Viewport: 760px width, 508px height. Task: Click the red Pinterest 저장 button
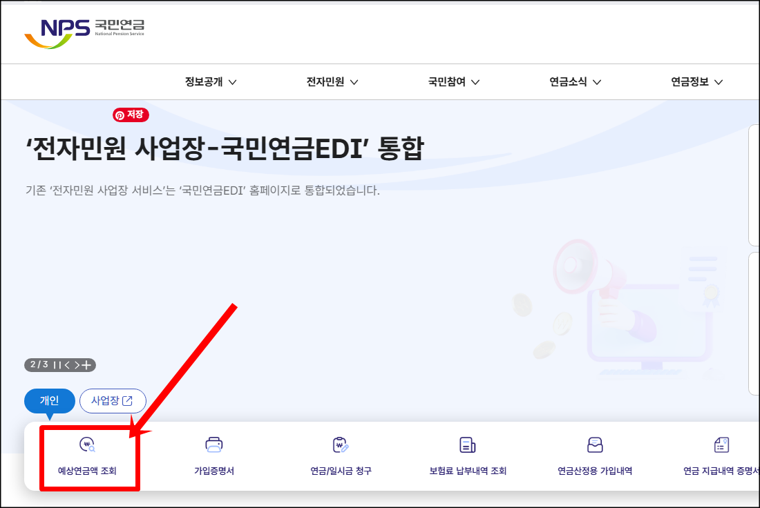tap(131, 115)
